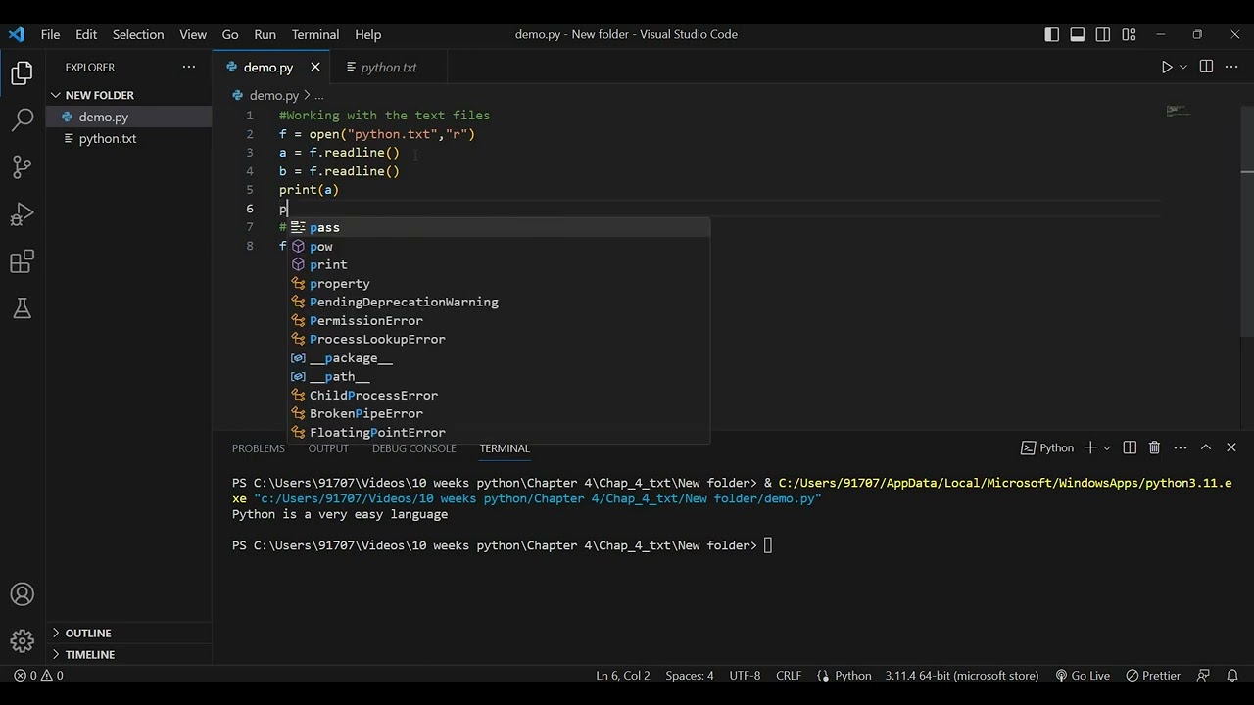Close the terminal panel
1254x705 pixels.
point(1231,447)
